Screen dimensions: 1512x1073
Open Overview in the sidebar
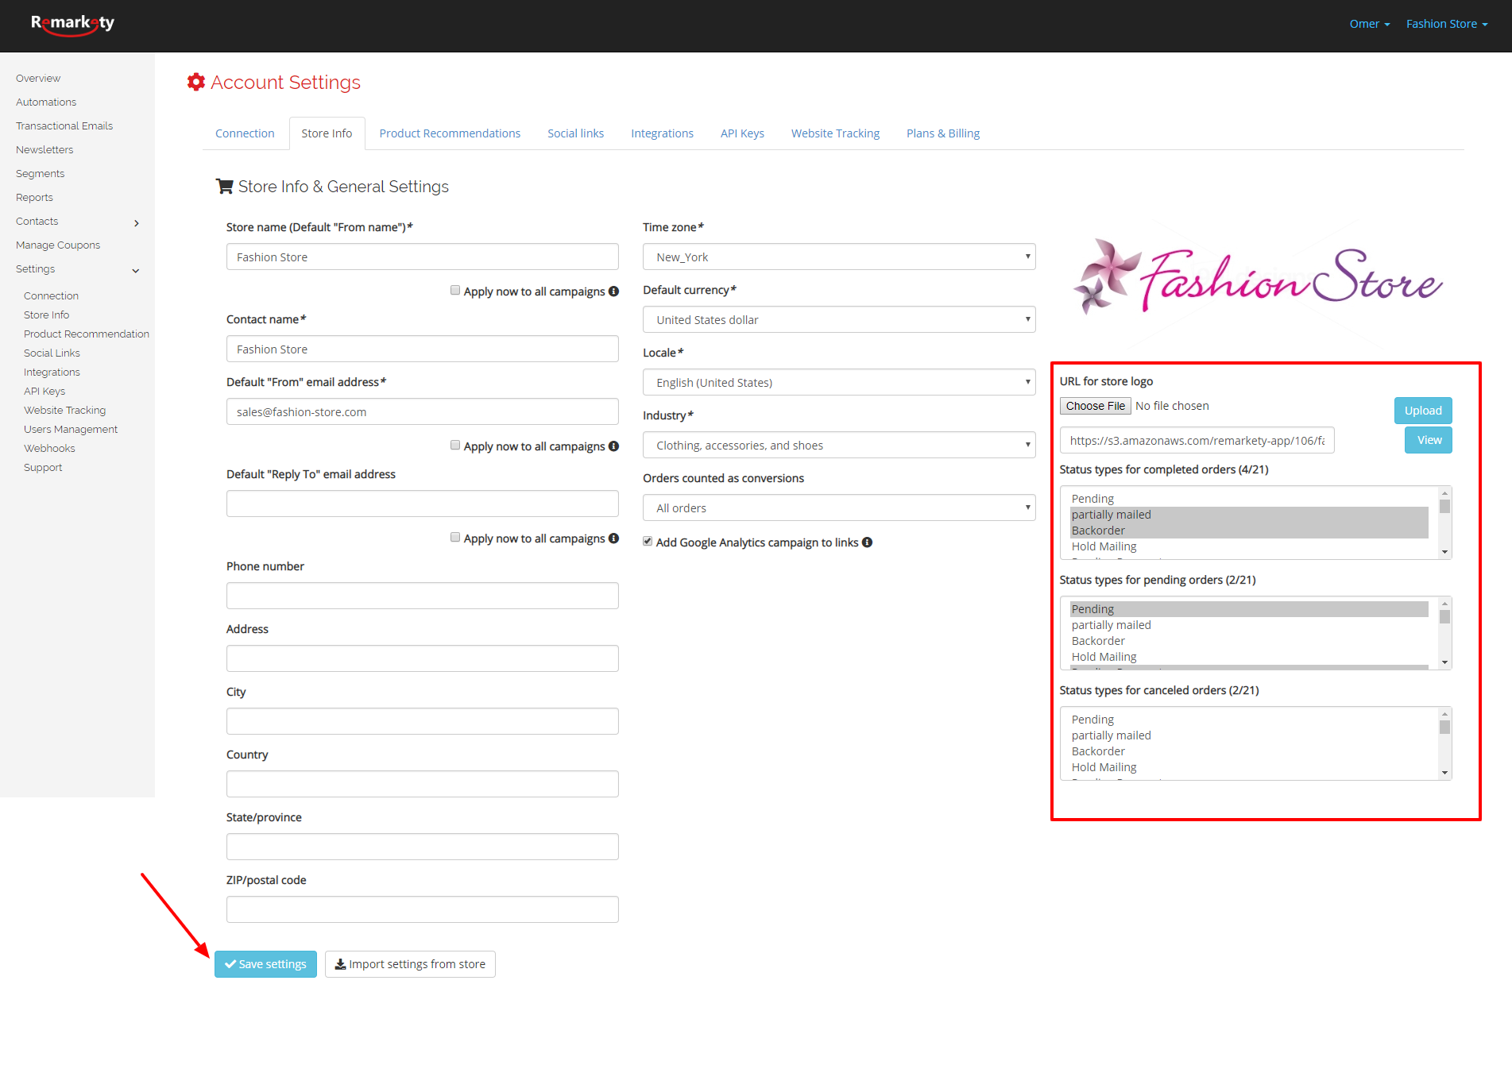38,79
